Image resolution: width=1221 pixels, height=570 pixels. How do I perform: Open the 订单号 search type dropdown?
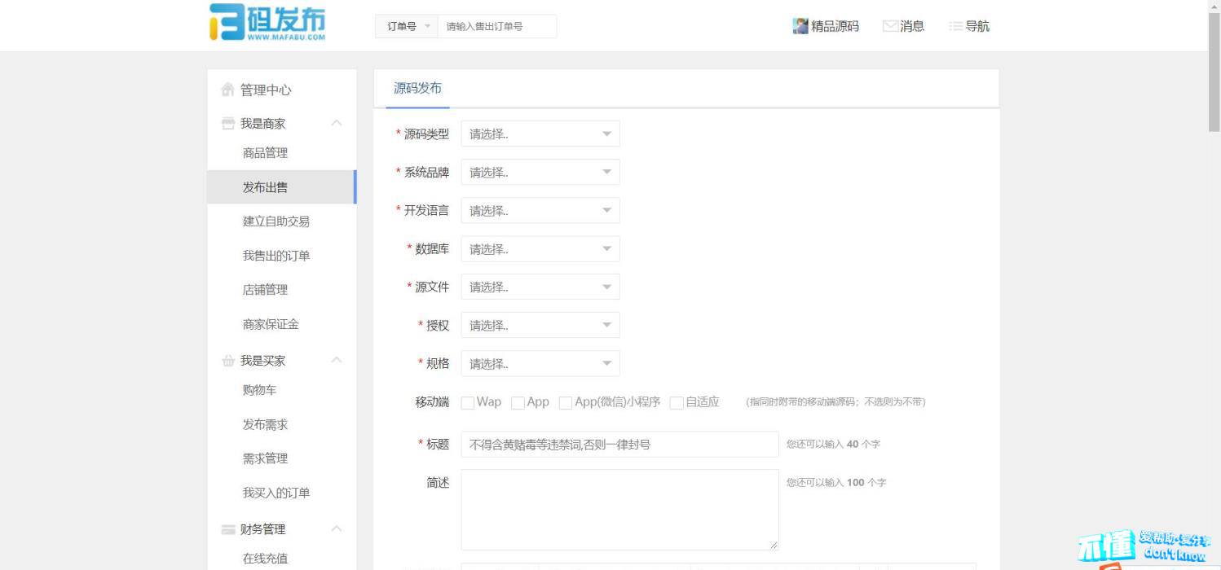[x=407, y=26]
